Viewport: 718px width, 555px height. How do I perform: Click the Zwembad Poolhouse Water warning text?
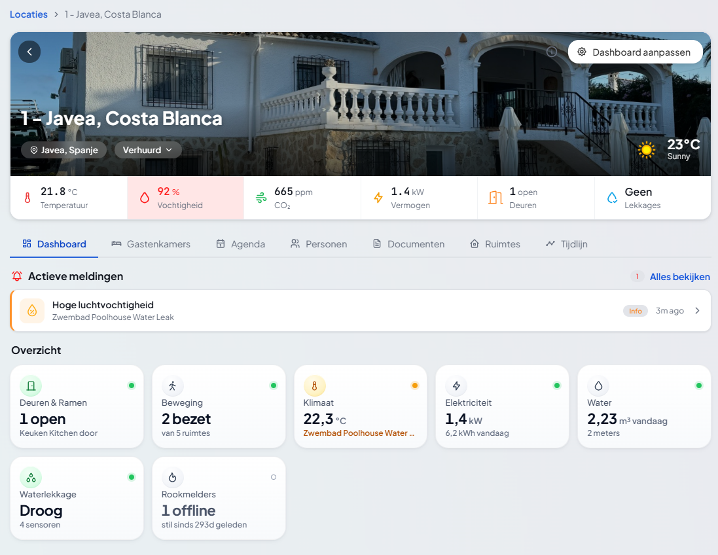(359, 433)
